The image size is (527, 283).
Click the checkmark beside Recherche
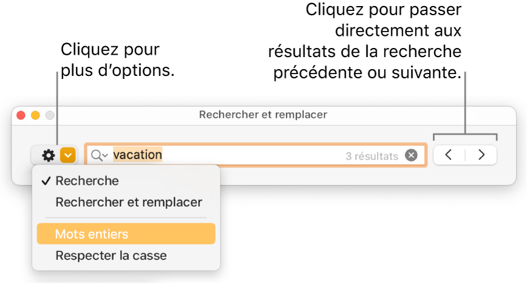click(46, 181)
